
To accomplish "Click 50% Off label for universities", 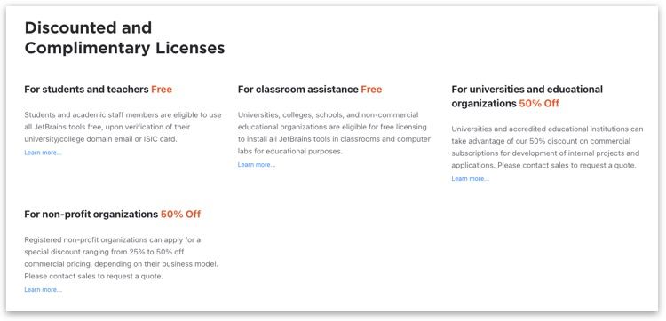I will [x=539, y=104].
